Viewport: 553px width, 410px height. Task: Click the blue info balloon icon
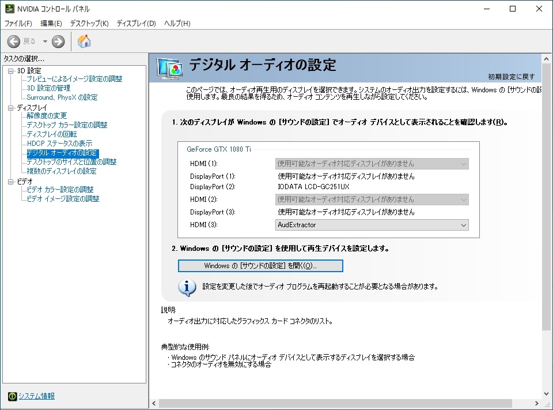[187, 287]
